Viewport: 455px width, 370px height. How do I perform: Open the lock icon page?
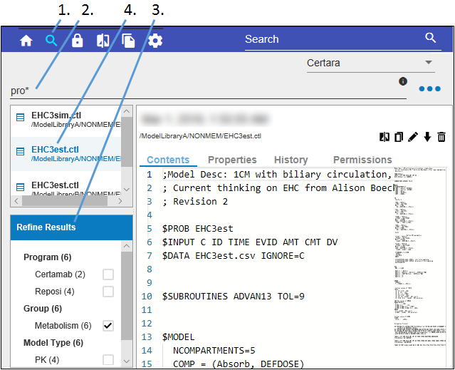77,41
